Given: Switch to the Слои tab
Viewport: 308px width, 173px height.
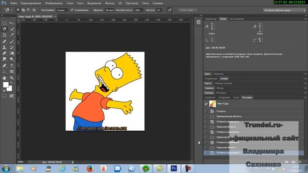Looking at the screenshot, I should point(236,98).
